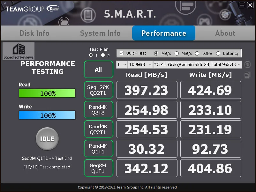This screenshot has height=192, width=256.
Task: Click the Rand4K Q8T8 write value 233.10
Action: [x=211, y=110]
